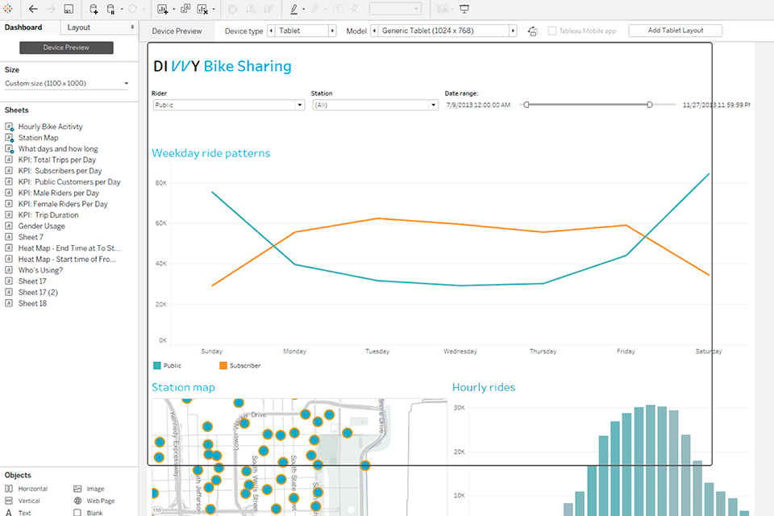774x516 pixels.
Task: Click the Device Preview tab above canvas
Action: point(177,31)
